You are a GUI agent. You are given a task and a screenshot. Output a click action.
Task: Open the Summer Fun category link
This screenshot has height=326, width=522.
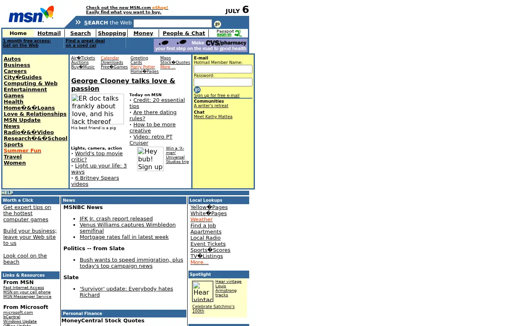[x=22, y=151]
